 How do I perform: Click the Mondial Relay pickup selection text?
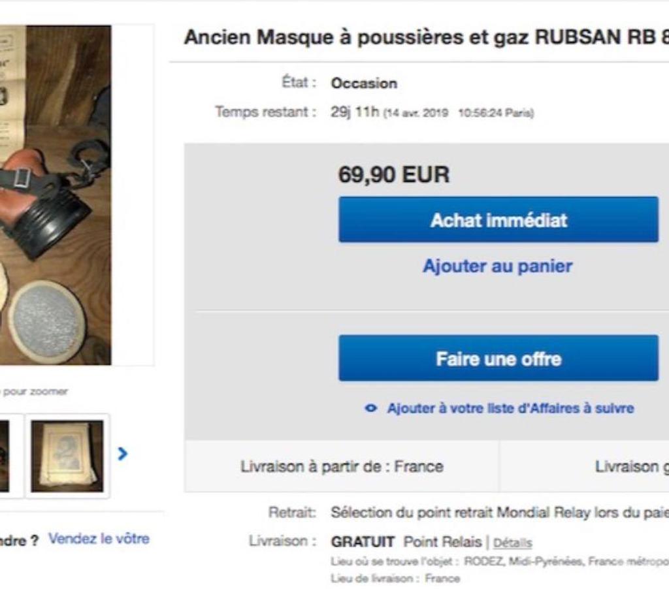(x=500, y=512)
